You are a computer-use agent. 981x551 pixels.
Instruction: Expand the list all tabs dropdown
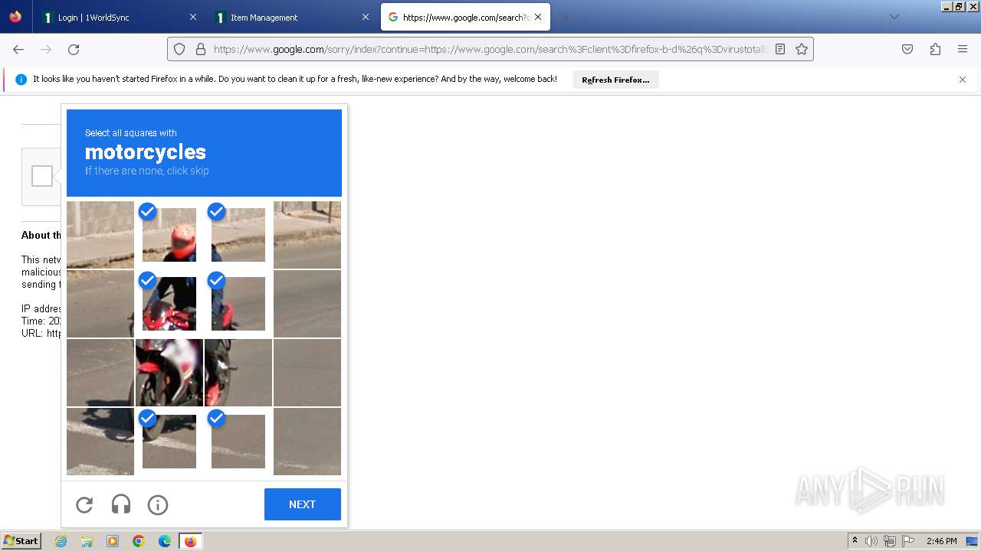click(894, 17)
